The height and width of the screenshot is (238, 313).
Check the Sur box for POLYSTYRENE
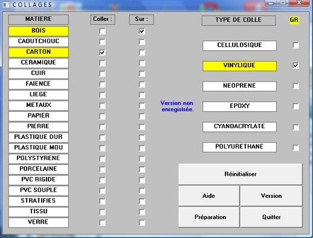(142, 159)
